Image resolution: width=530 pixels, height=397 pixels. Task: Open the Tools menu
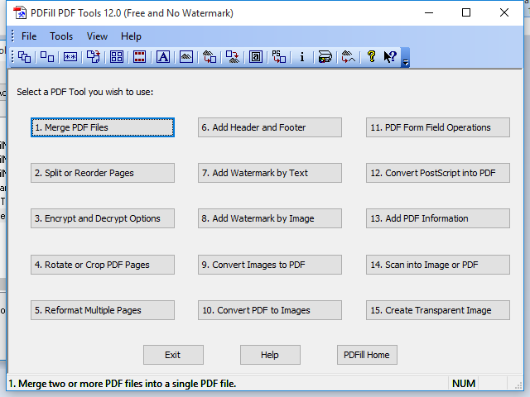pos(61,36)
